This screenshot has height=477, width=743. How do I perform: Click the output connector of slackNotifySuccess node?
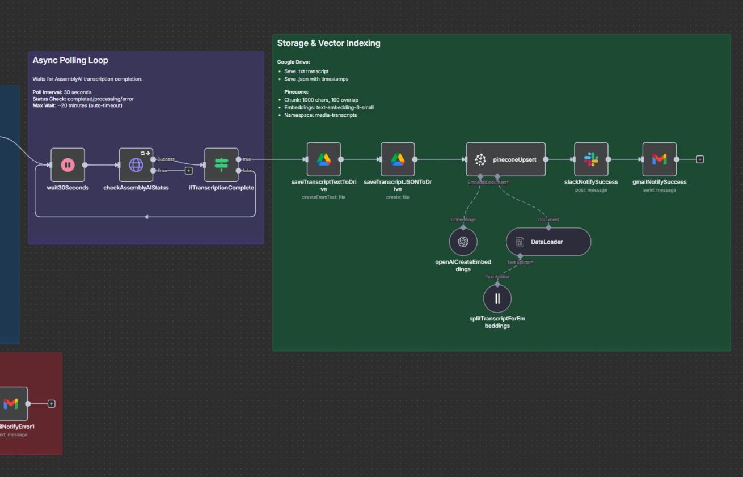[608, 159]
